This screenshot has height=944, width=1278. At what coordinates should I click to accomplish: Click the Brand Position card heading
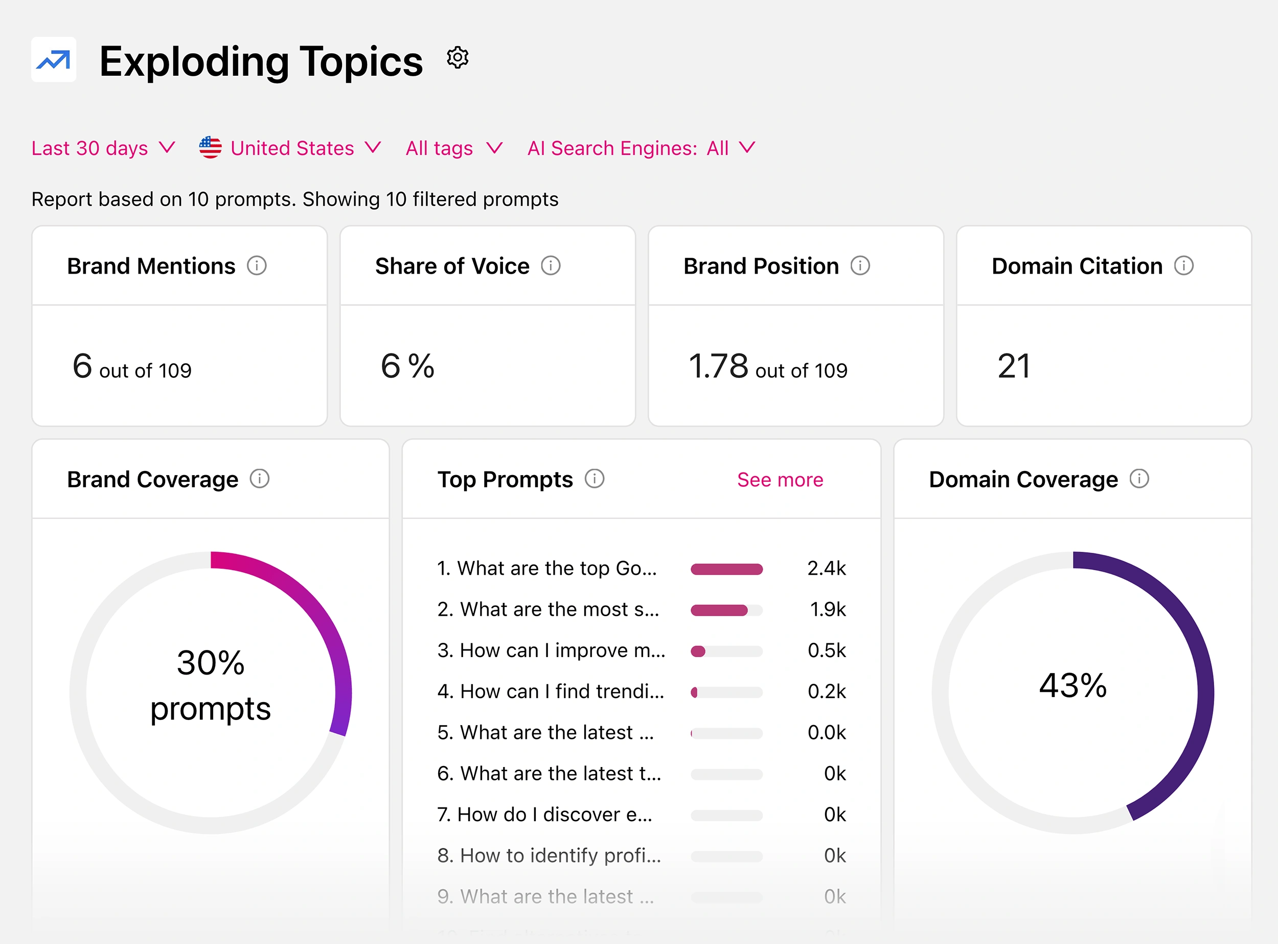pyautogui.click(x=761, y=266)
